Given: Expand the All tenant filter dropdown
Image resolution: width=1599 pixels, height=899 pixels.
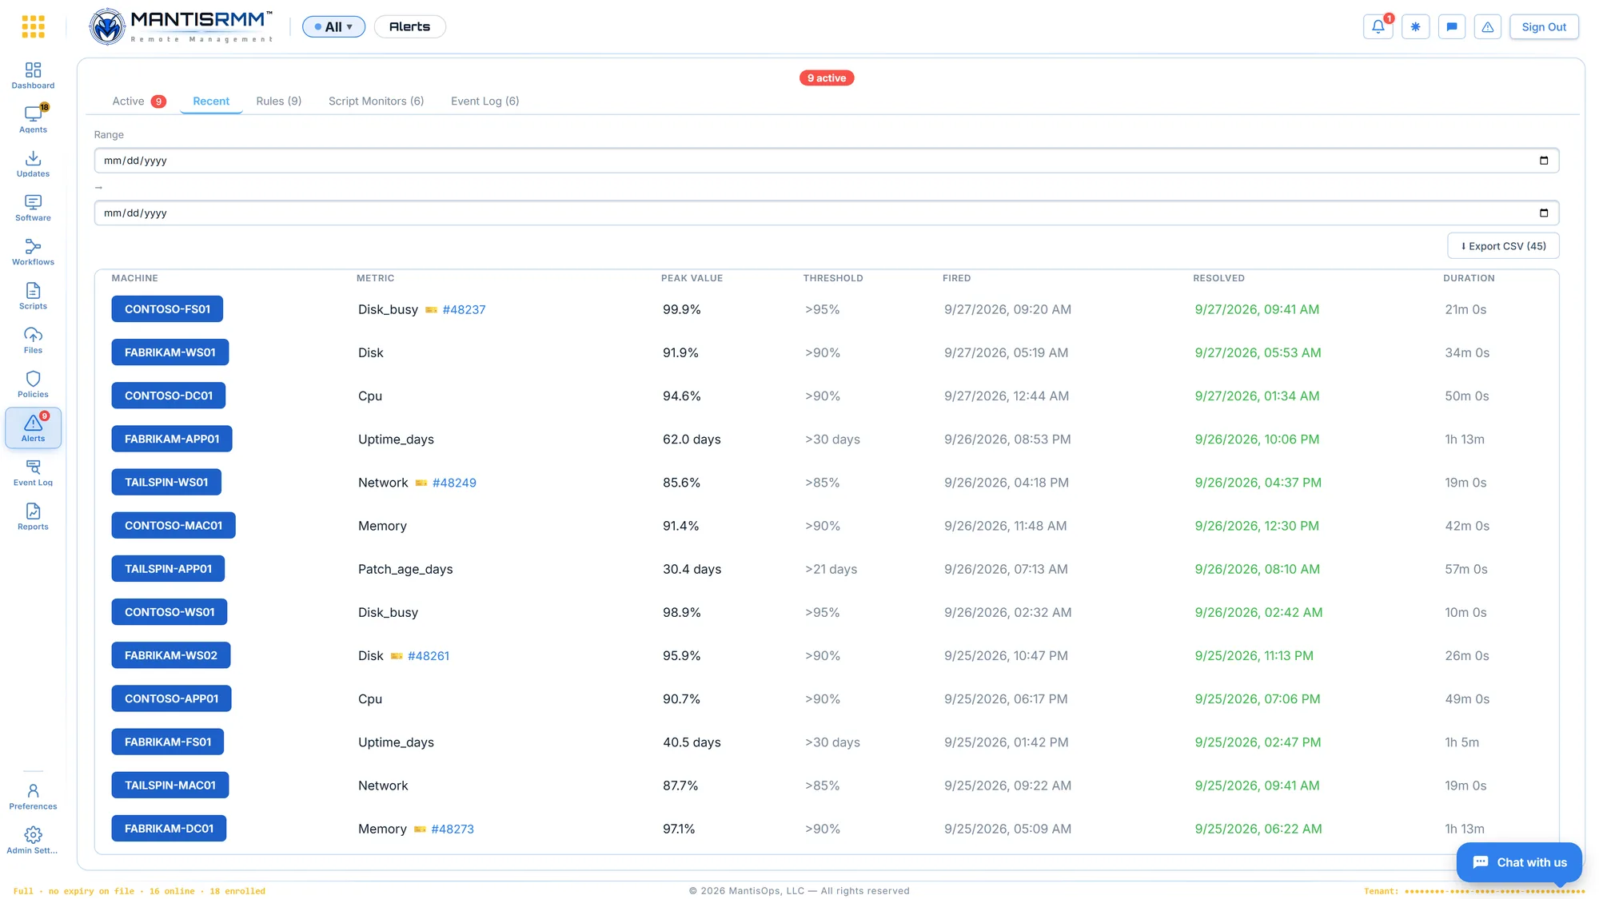Looking at the screenshot, I should [333, 26].
